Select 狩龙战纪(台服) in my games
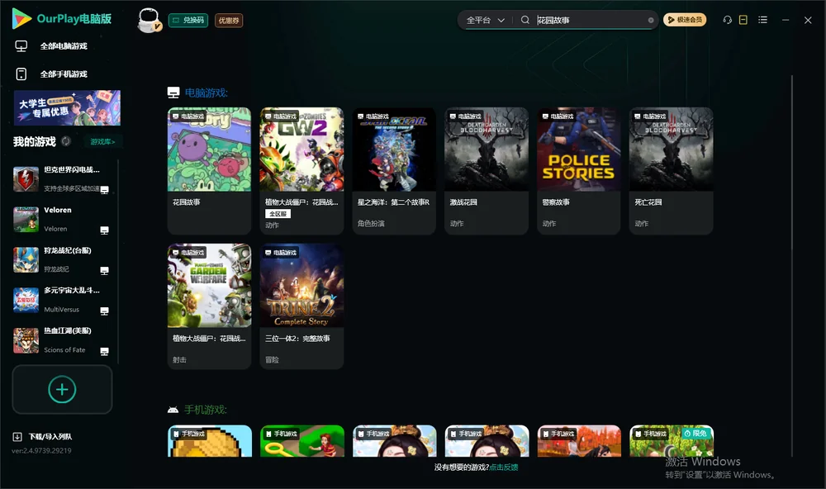826x489 pixels. [62, 259]
